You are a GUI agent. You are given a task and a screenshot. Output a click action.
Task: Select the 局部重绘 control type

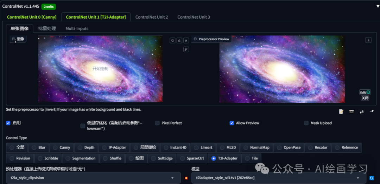pyautogui.click(x=145, y=148)
